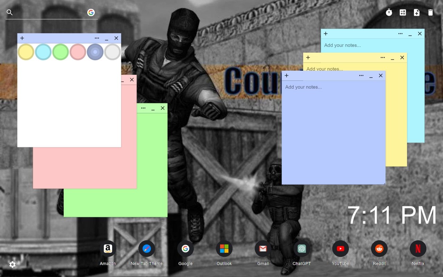Screen dimensions: 443x277
Task: Open the YouTube shortcut
Action: [341, 249]
